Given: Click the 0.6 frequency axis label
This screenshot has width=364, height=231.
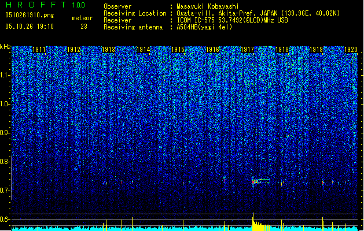Looking at the screenshot, I should (x=5, y=219).
